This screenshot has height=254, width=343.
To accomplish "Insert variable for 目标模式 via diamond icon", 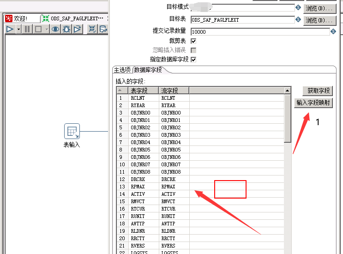I will (298, 7).
